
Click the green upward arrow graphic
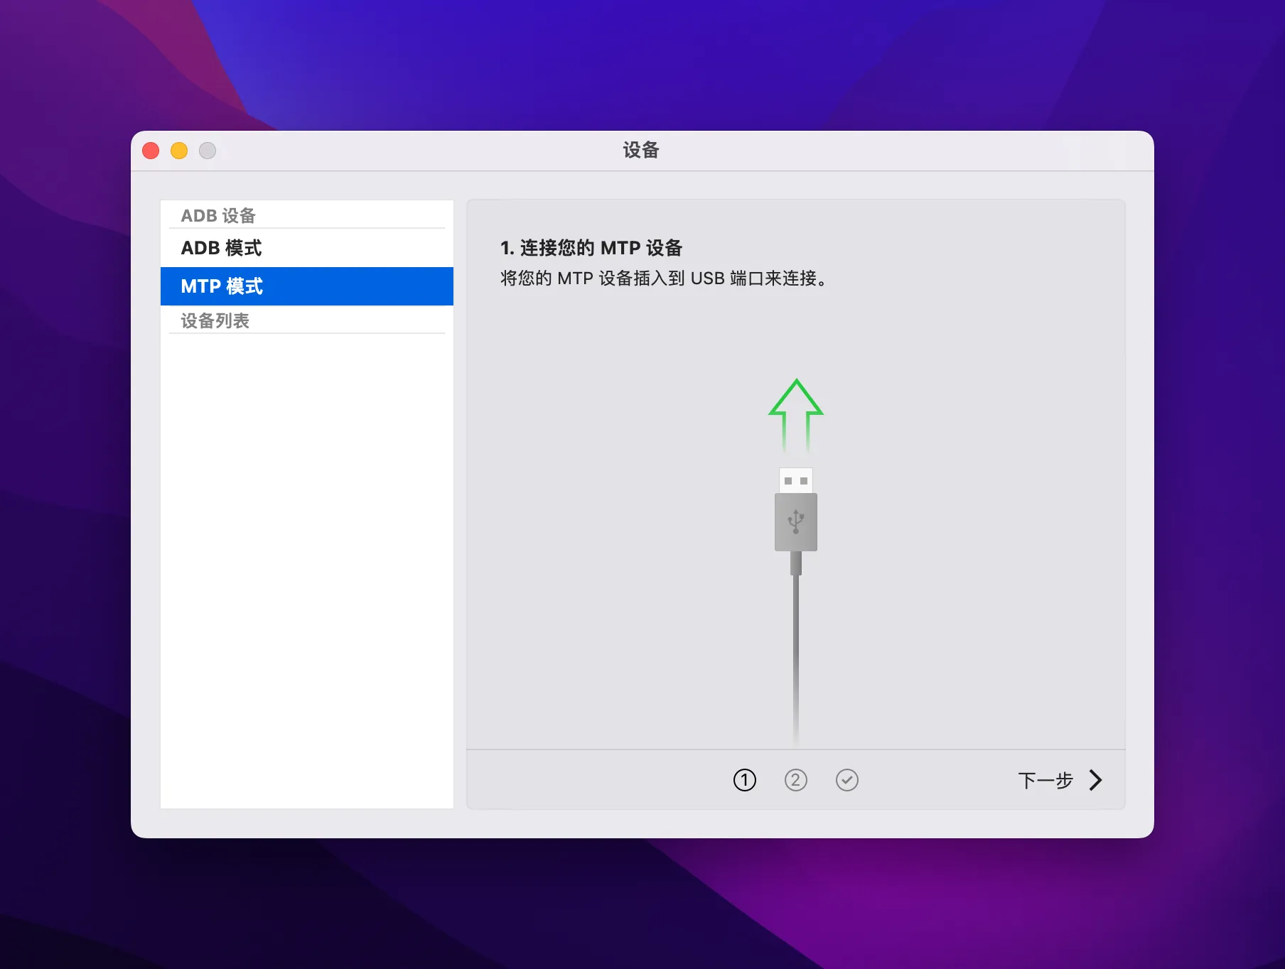click(795, 412)
